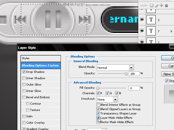
Task: Toggle Blend Clipped Layers as Group
Action: point(98,109)
